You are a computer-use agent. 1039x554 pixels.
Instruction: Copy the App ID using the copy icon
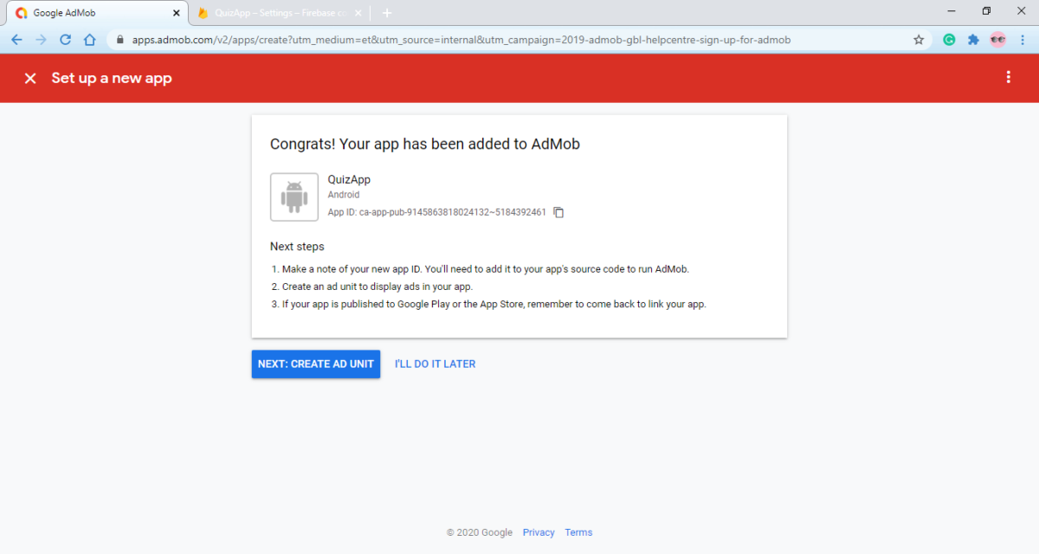(558, 212)
